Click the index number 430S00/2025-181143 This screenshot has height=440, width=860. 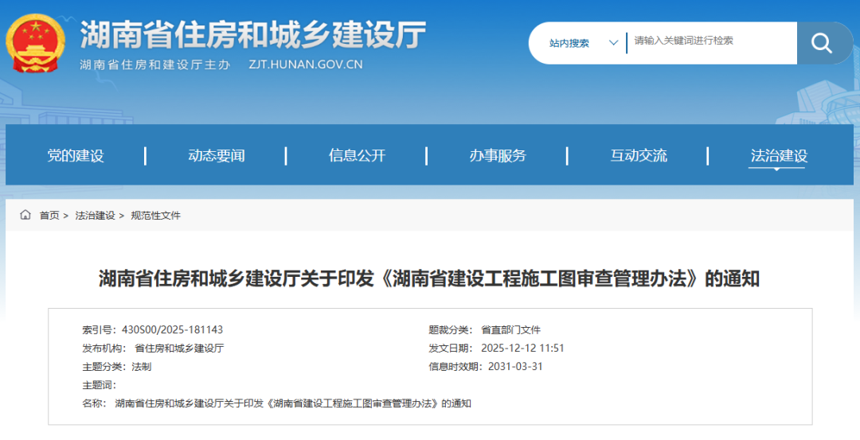coord(172,330)
